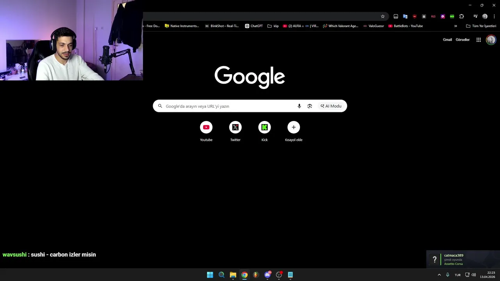
Task: Open the Twitter shortcut tile
Action: click(x=235, y=132)
